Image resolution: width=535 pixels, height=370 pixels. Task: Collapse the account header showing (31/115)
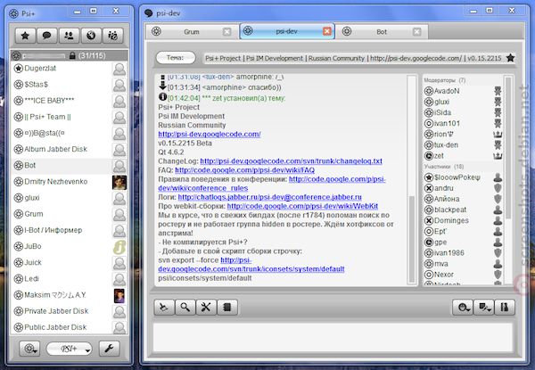[x=70, y=55]
